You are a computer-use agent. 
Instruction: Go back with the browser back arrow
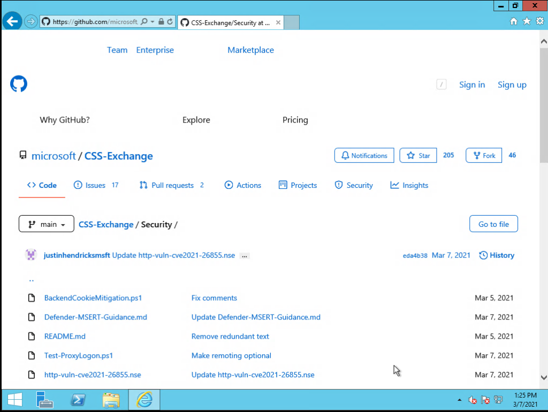[x=12, y=21]
